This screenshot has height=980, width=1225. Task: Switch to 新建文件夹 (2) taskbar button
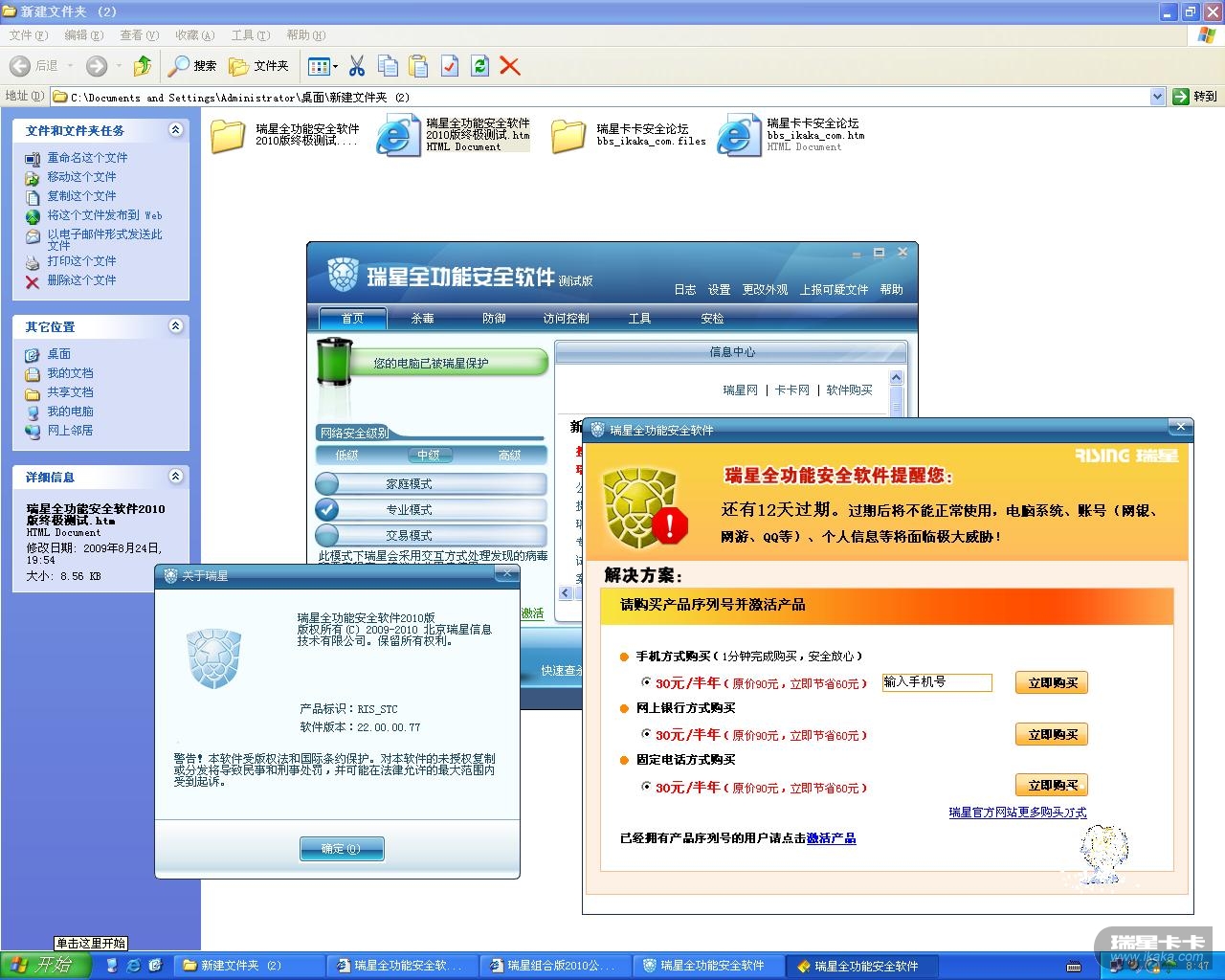250,966
